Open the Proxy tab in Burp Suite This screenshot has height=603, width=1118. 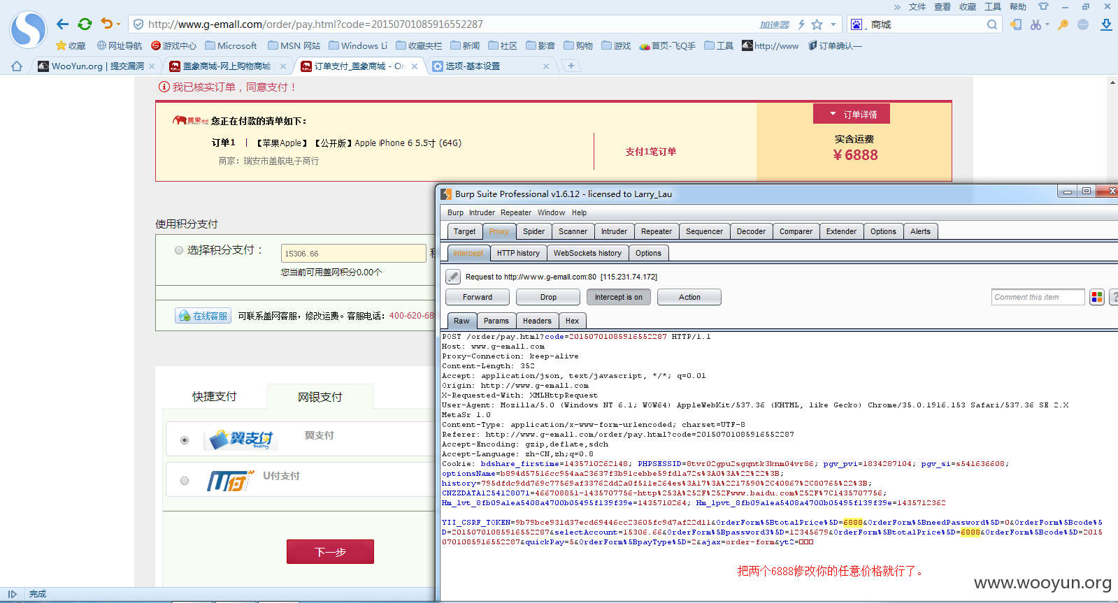tap(499, 231)
